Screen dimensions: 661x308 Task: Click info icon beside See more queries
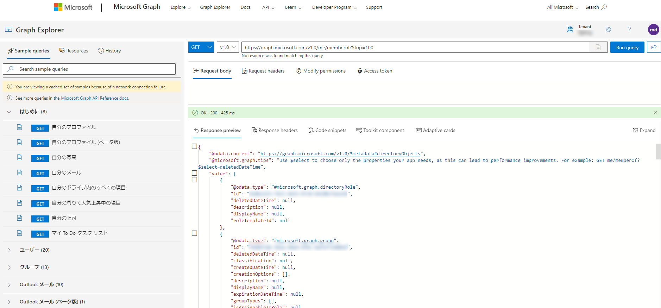pyautogui.click(x=10, y=98)
